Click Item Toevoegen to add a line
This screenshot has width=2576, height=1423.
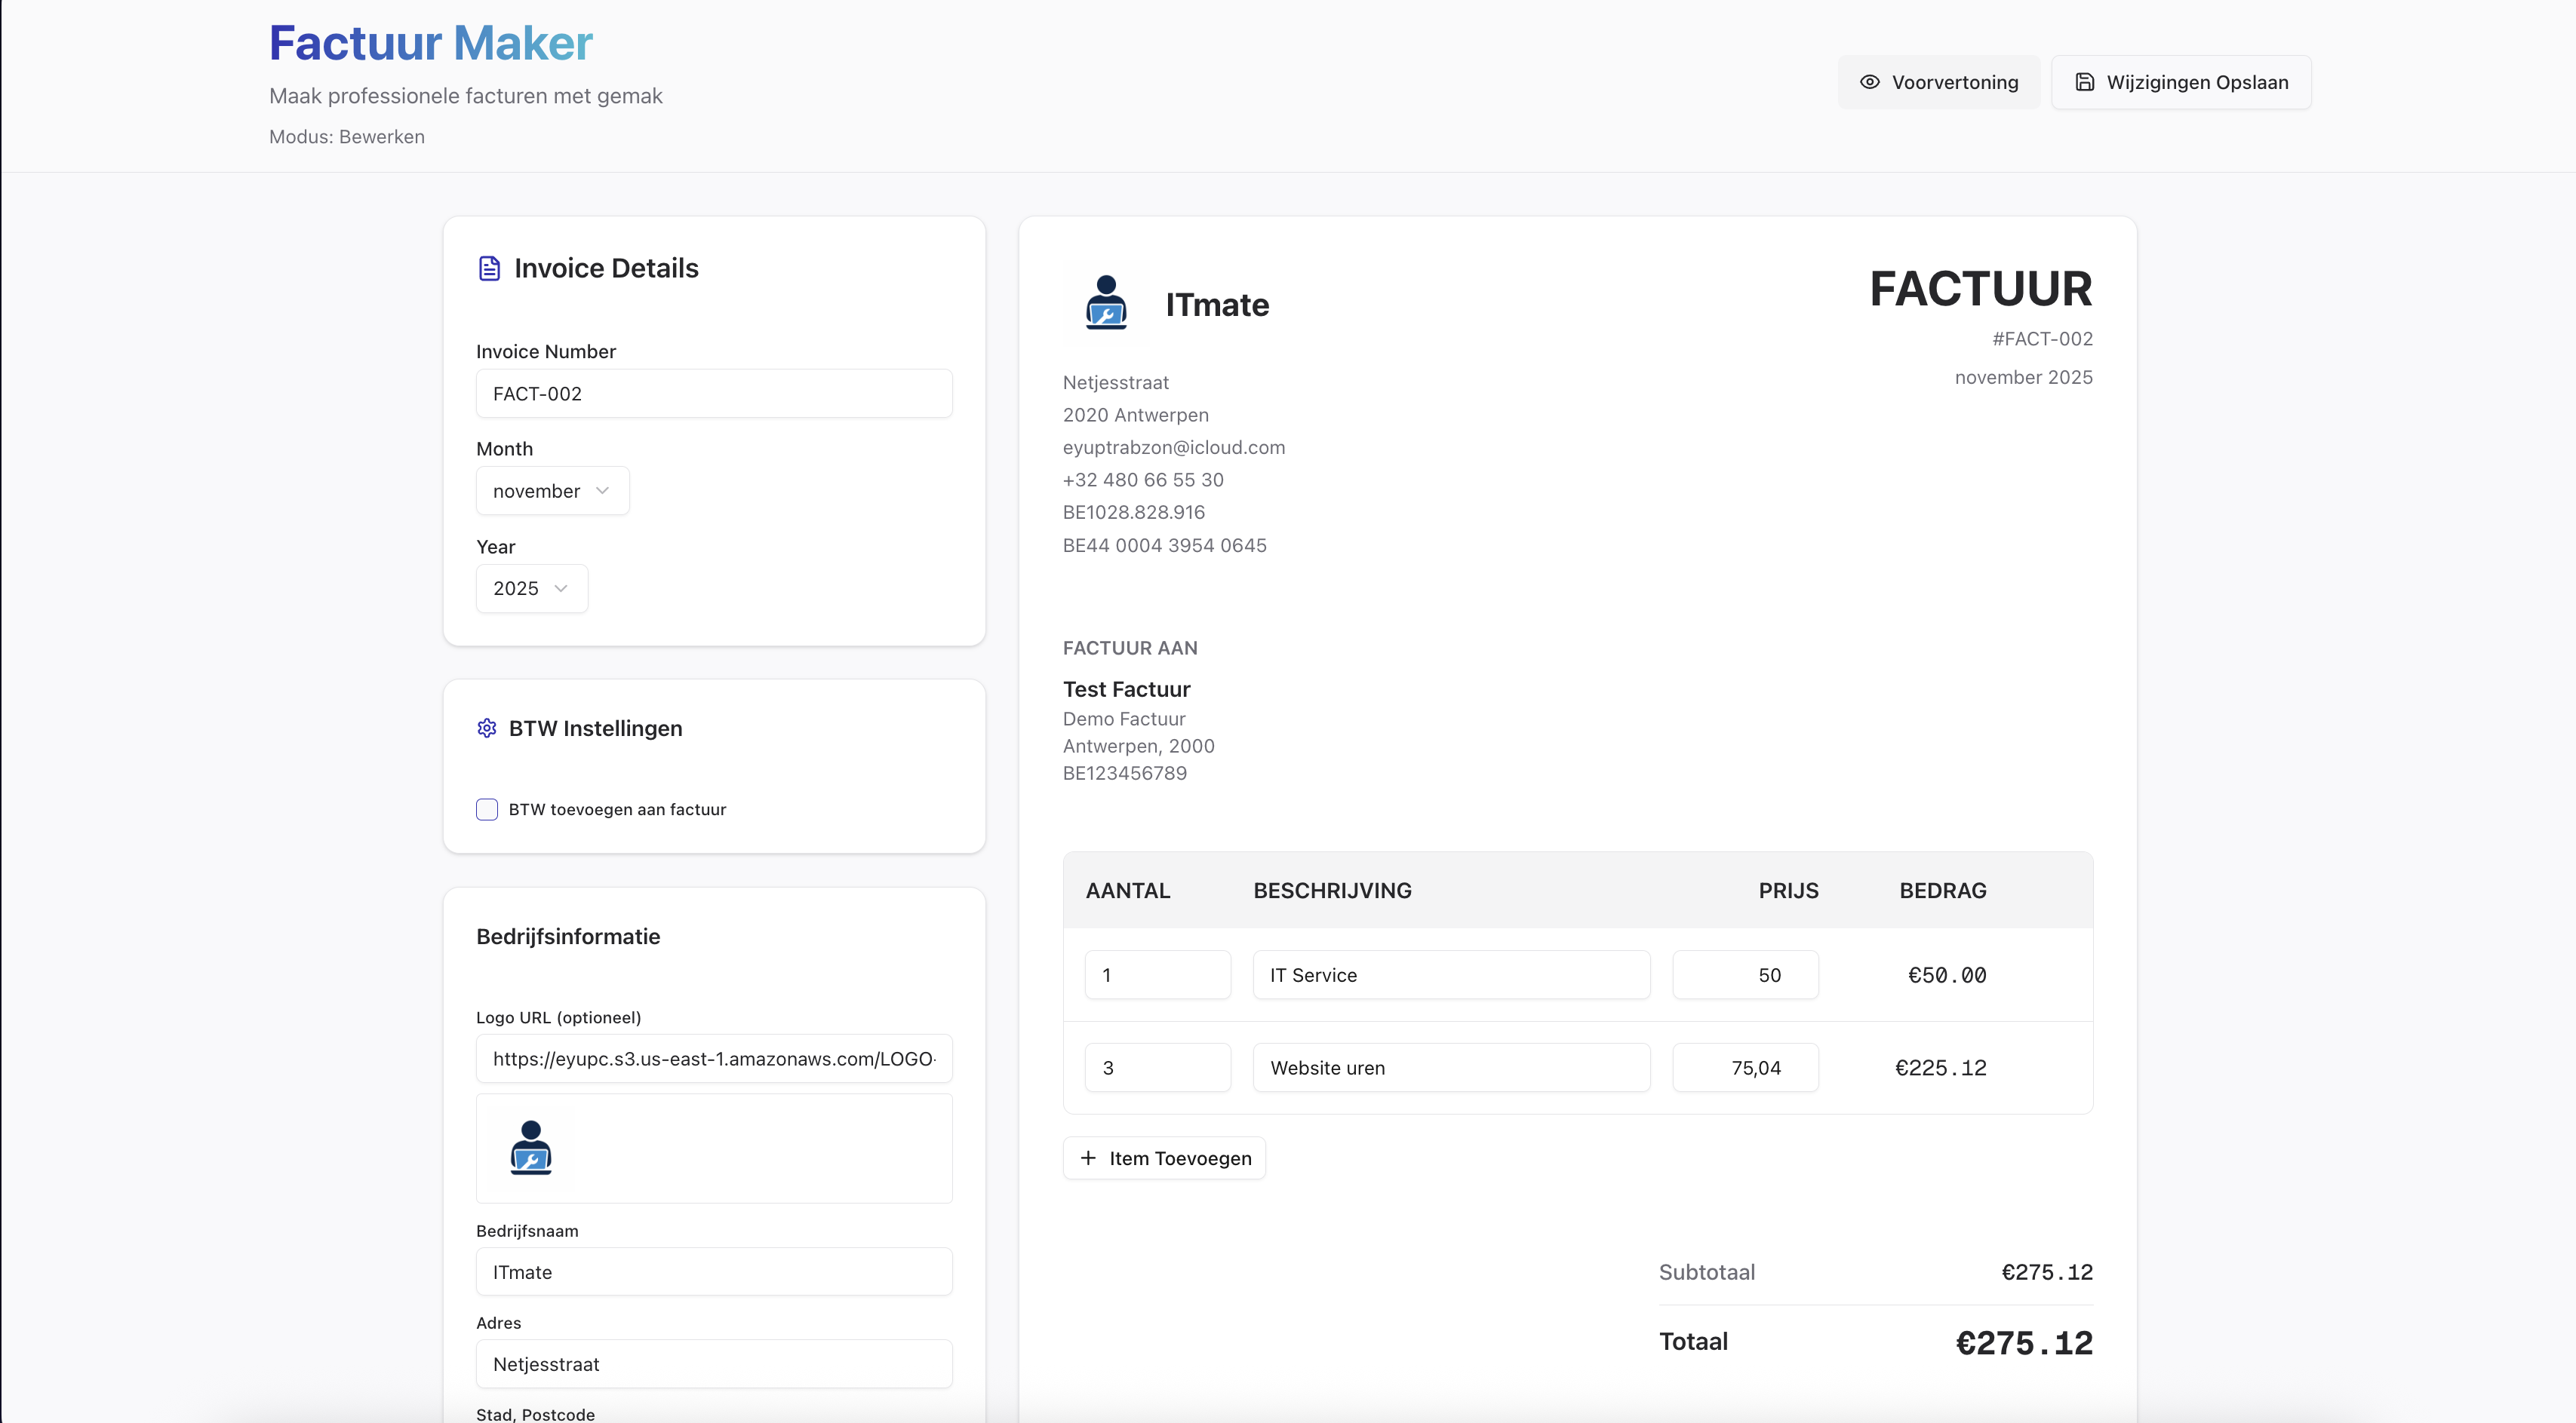coord(1164,1158)
